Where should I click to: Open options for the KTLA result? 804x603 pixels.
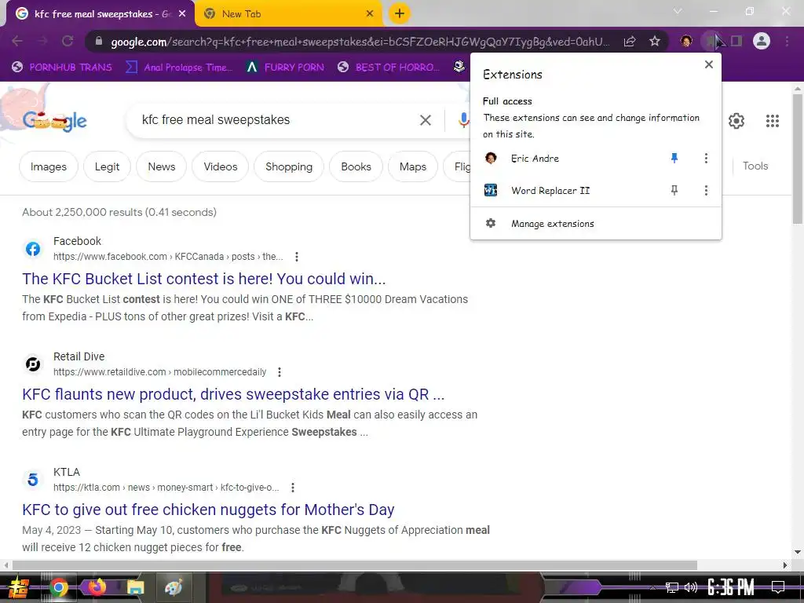tap(293, 487)
